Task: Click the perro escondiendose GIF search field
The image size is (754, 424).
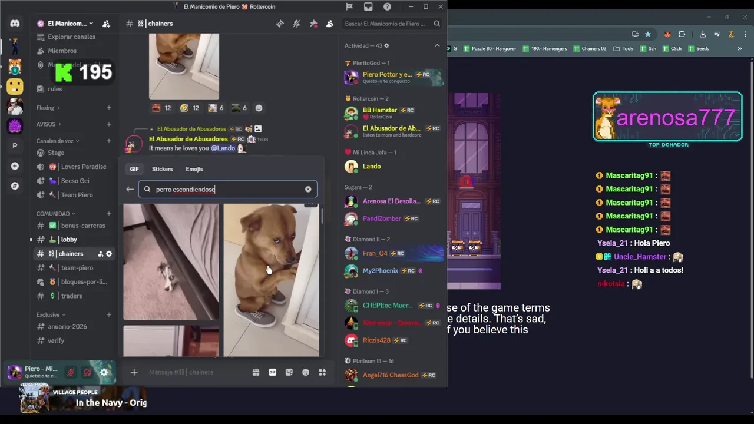Action: [x=228, y=189]
